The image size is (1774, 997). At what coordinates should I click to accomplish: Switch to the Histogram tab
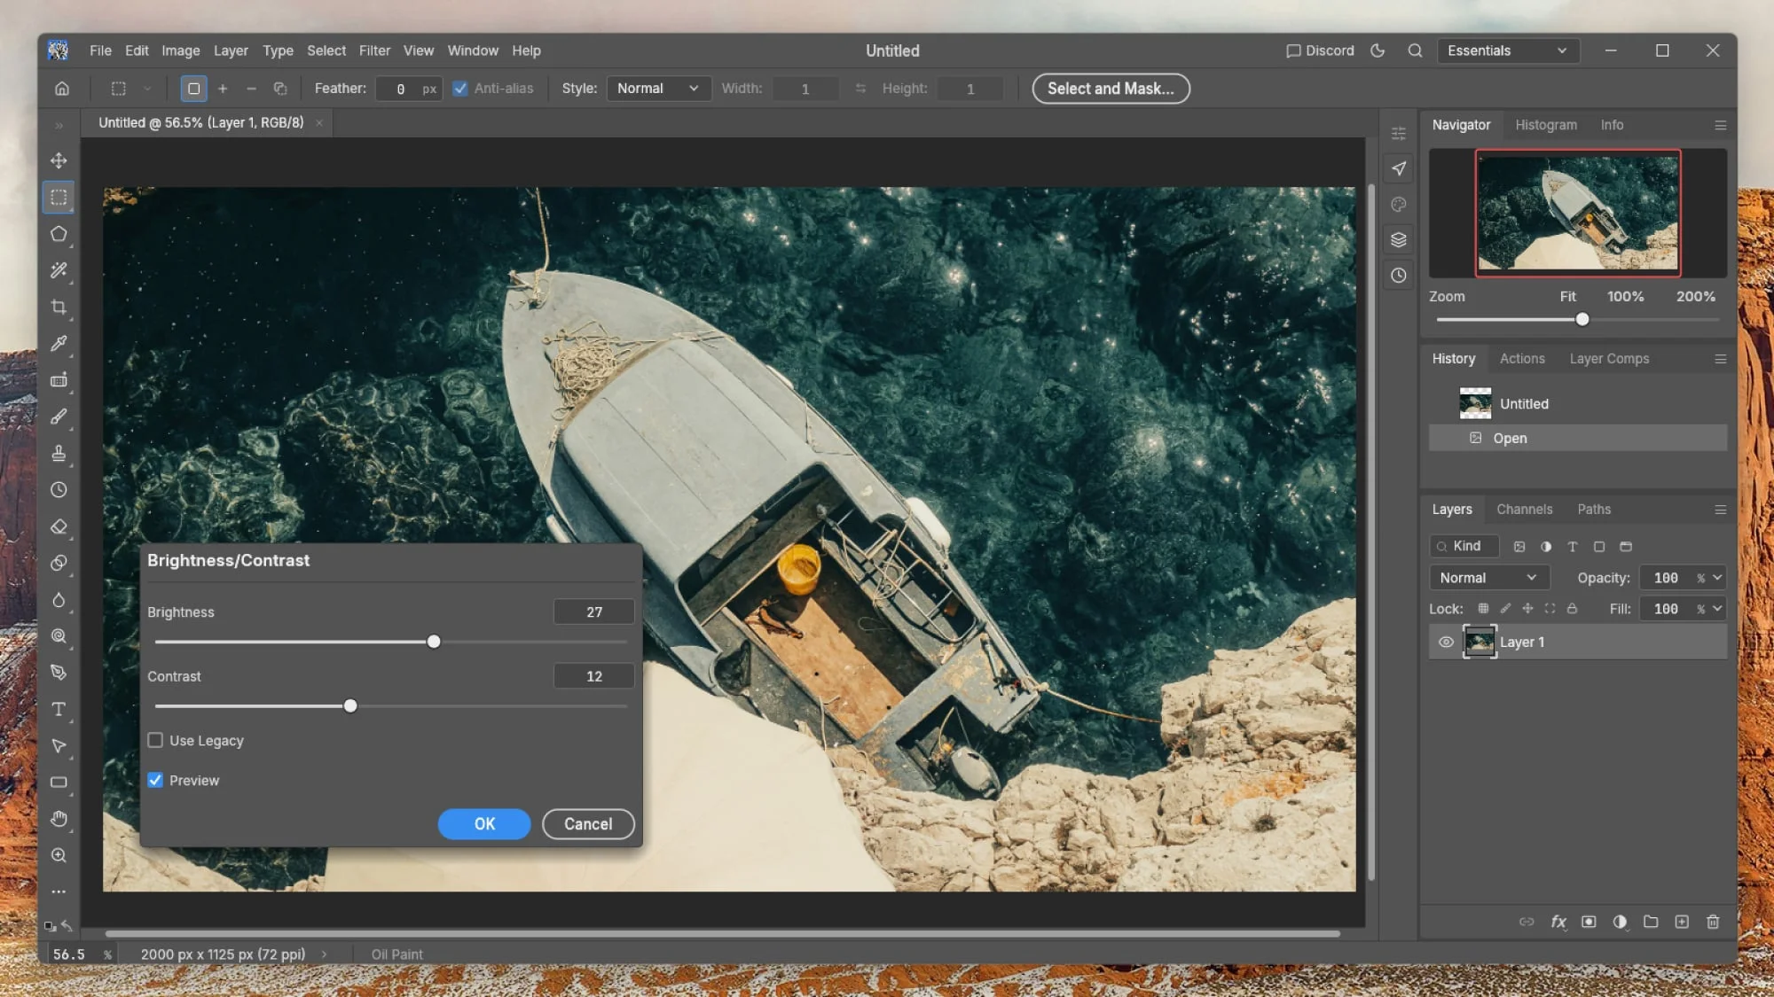1546,125
